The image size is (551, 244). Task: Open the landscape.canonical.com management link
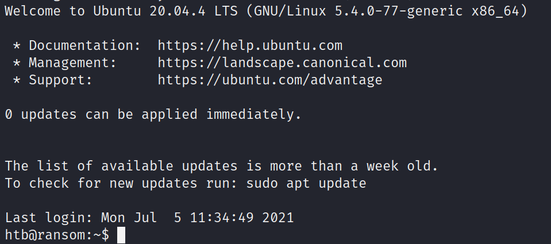[x=282, y=63]
